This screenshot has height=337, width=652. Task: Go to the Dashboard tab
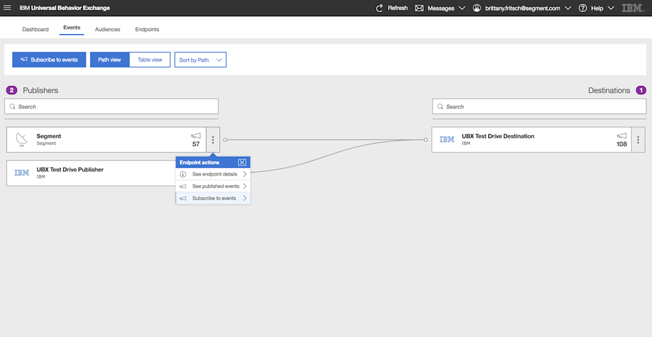click(x=36, y=30)
